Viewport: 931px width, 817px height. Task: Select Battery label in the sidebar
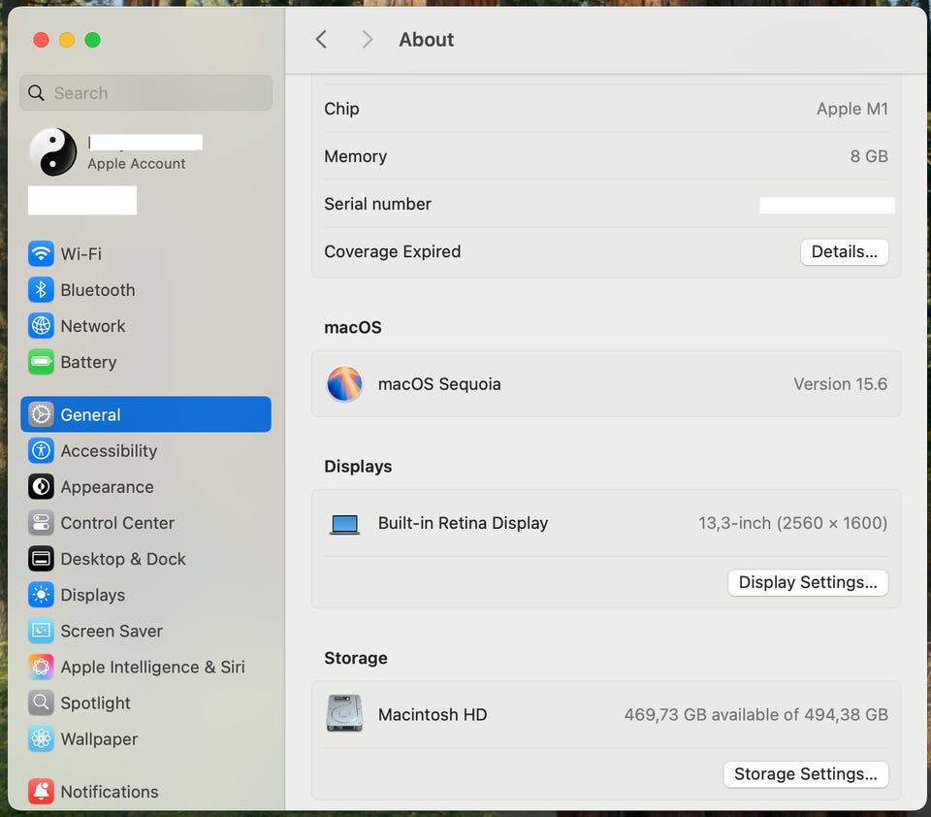tap(88, 362)
